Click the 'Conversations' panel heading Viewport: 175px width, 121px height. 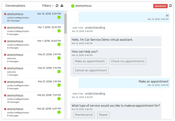tap(15, 6)
